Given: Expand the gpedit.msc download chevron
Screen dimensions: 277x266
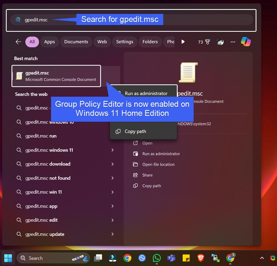Looking at the screenshot, I should point(112,164).
